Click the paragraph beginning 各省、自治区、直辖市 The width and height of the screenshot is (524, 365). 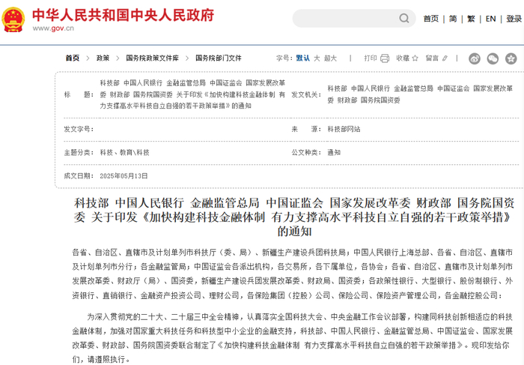click(293, 274)
